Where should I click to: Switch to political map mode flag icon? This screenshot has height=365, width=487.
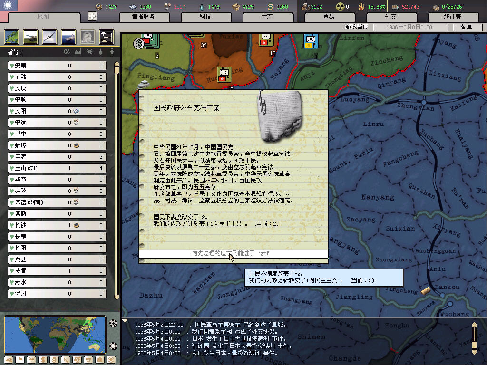click(x=20, y=360)
